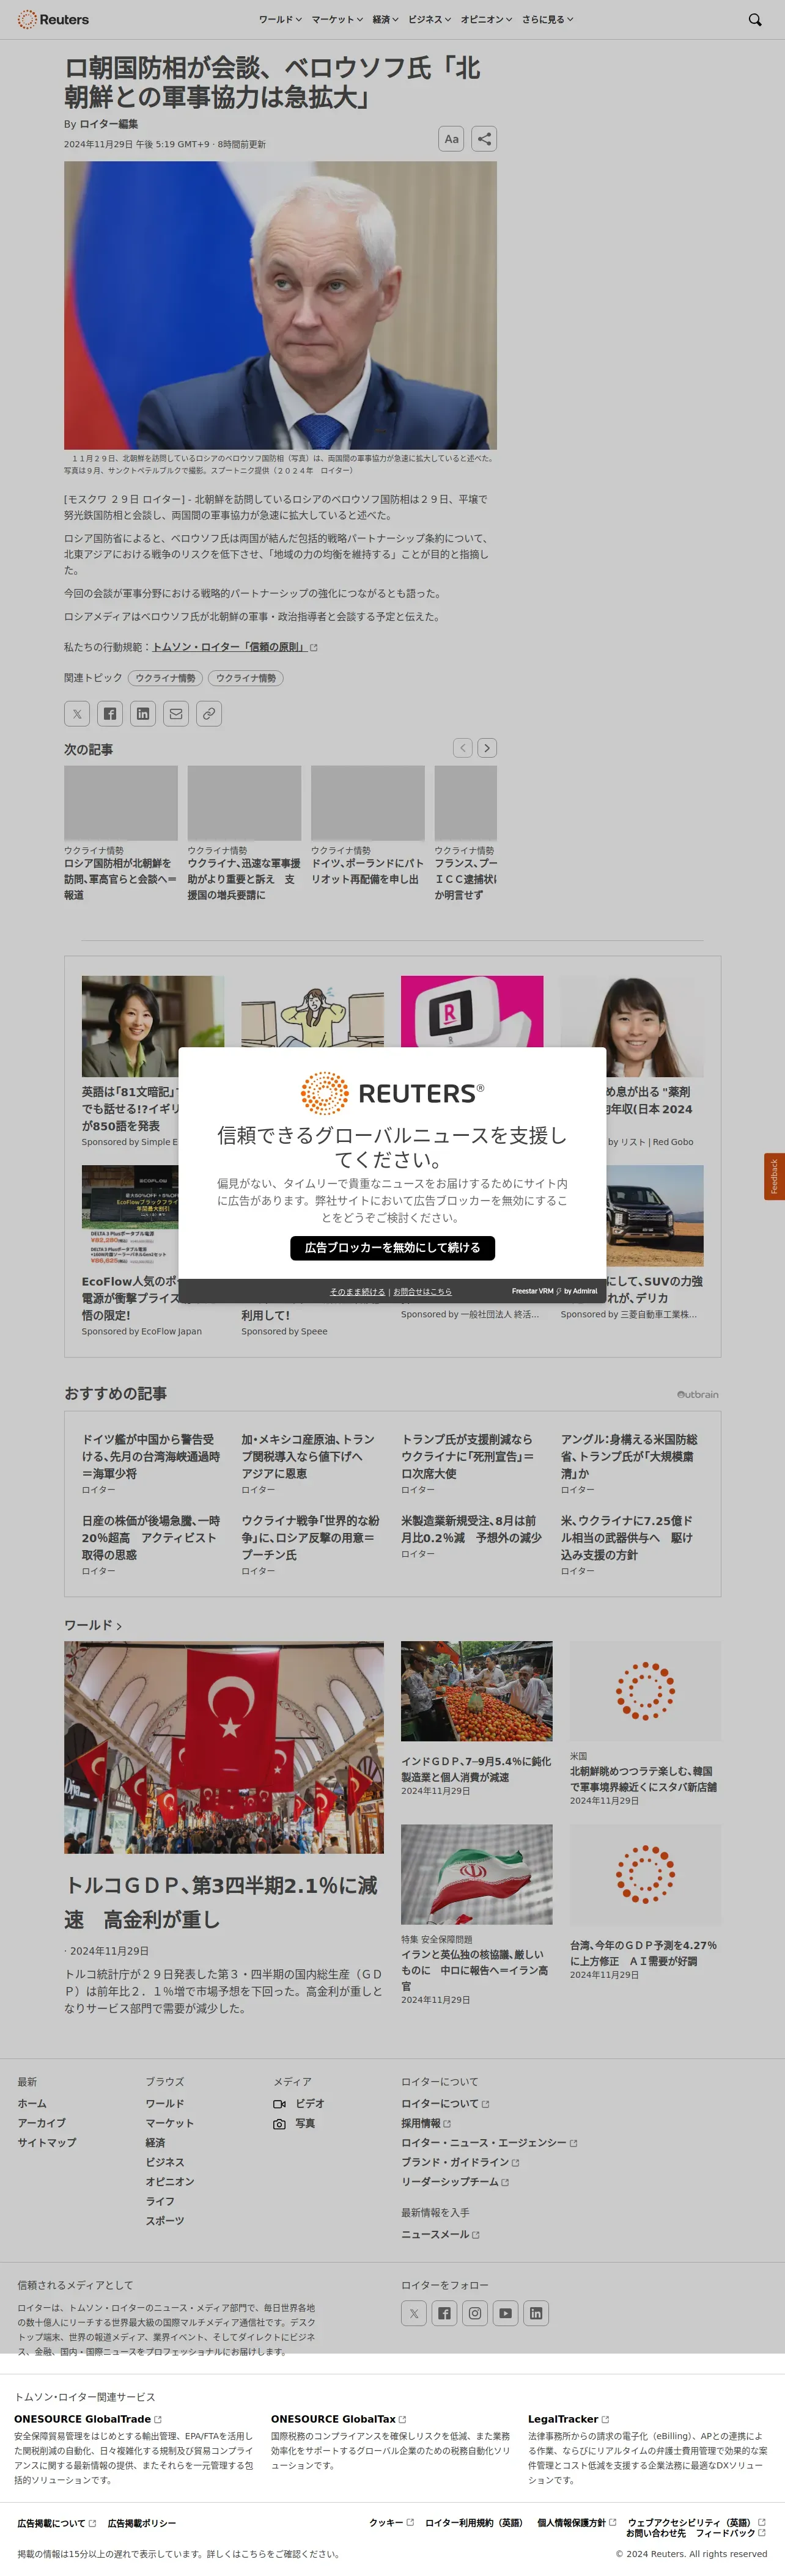Open ウクライナ戦争「世界的な紛争」 article
The image size is (785, 2576).
pyautogui.click(x=311, y=1537)
